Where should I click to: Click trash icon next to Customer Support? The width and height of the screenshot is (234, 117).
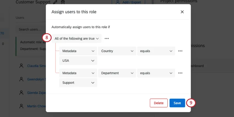(x=63, y=2)
